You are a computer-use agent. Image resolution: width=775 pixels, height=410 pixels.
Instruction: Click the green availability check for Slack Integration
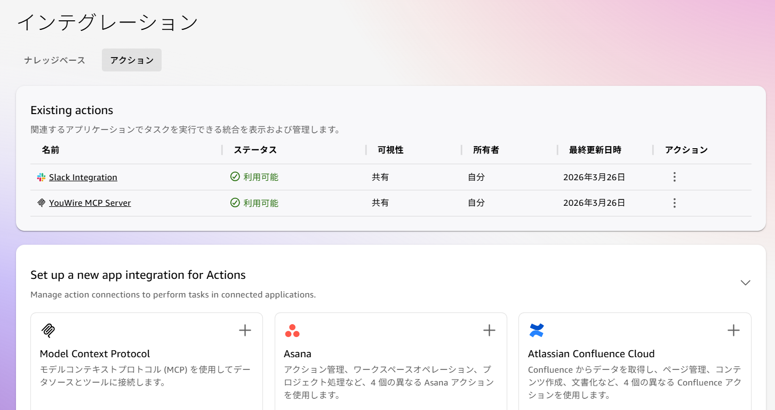click(x=235, y=176)
